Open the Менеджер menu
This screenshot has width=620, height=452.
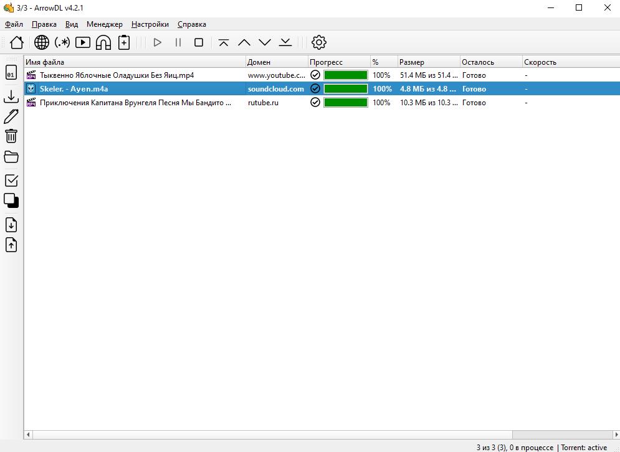tap(105, 24)
